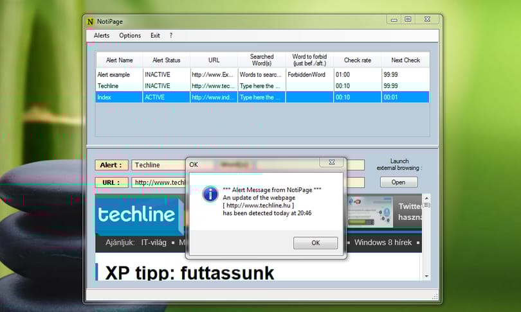Click the Next Check column header
521x312 pixels.
pos(405,60)
